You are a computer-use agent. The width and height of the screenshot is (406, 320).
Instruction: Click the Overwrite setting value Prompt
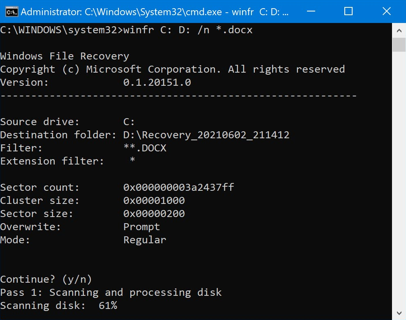pyautogui.click(x=141, y=227)
